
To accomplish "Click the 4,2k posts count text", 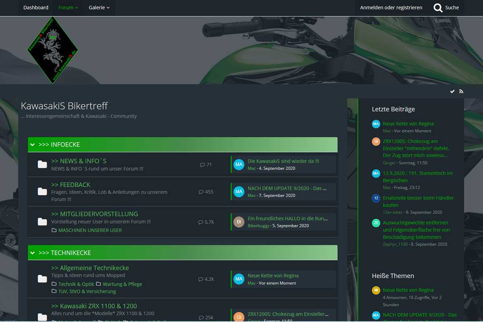I will click(209, 279).
